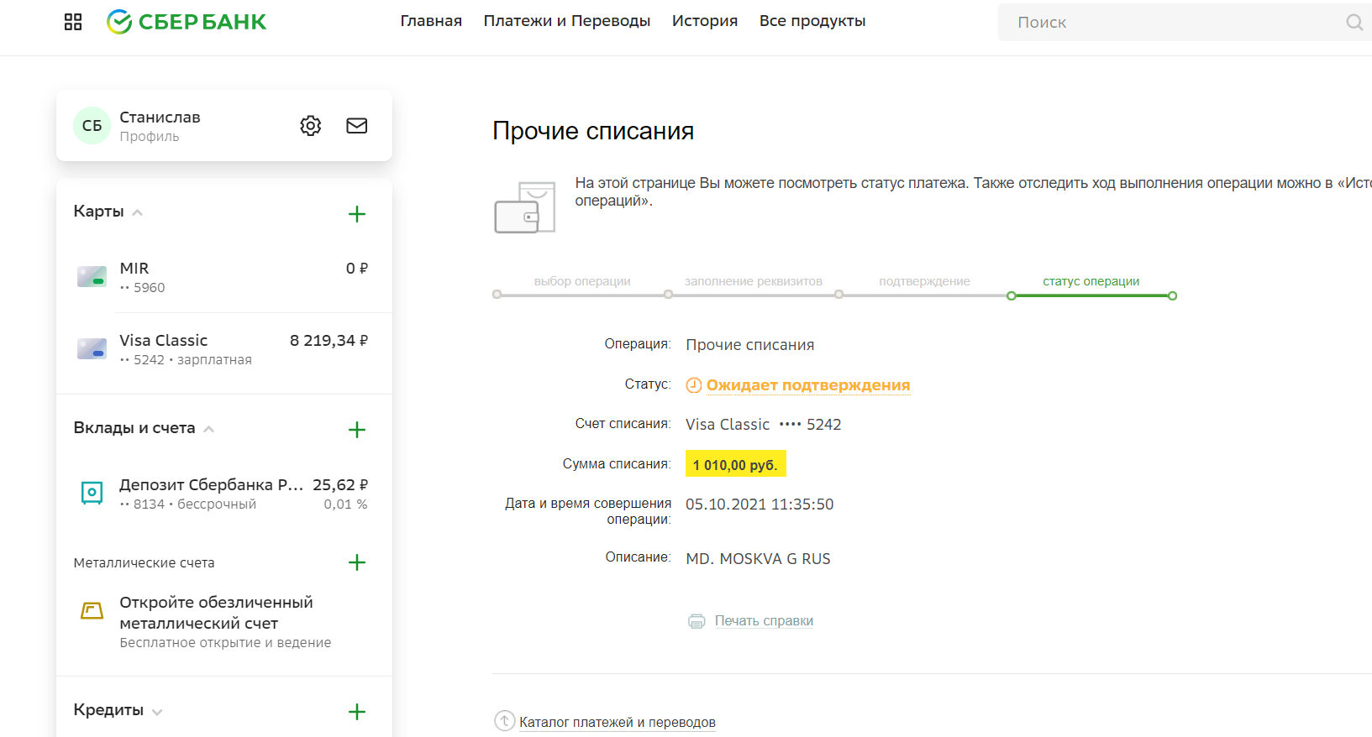This screenshot has height=737, width=1372.
Task: Click the date 05.10.2021 11:35:50
Action: click(760, 504)
